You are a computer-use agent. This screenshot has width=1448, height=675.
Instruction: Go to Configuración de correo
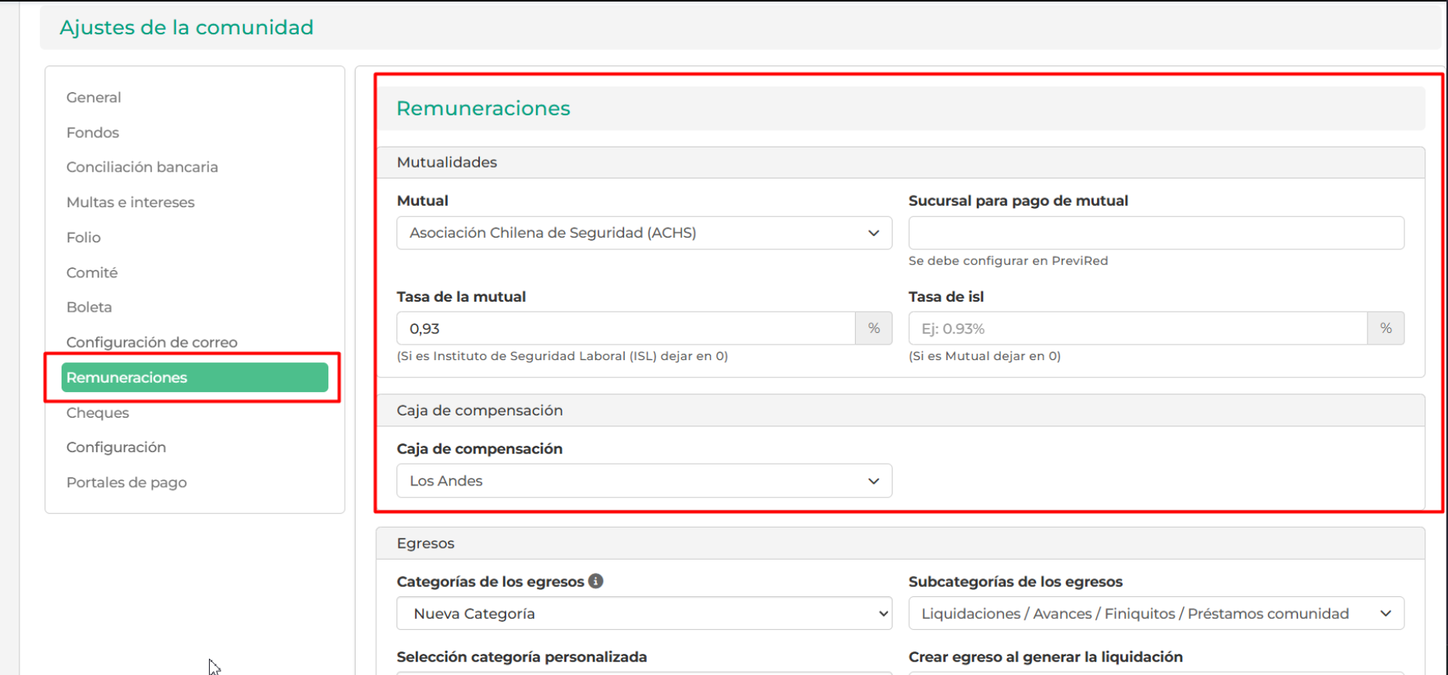151,342
